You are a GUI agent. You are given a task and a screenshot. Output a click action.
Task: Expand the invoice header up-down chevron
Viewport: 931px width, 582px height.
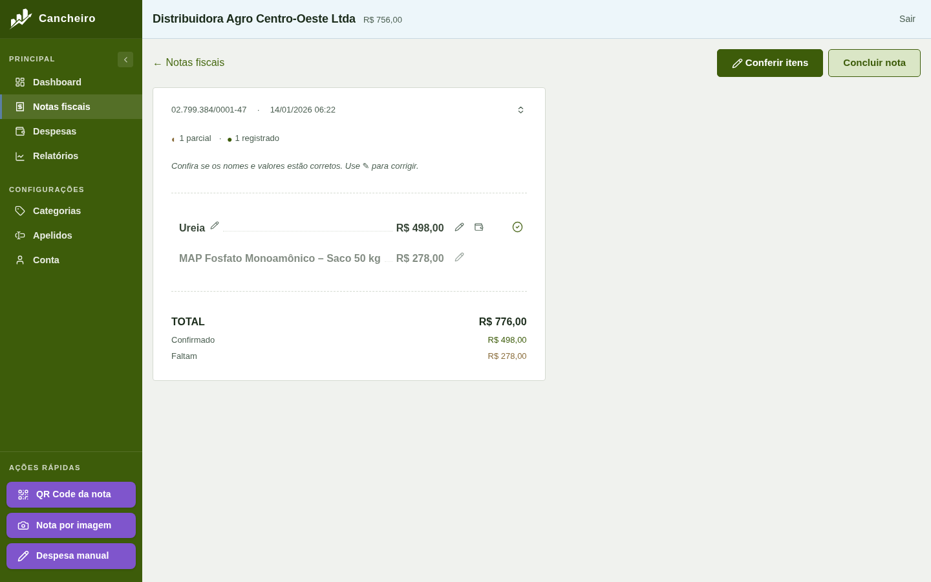tap(520, 110)
